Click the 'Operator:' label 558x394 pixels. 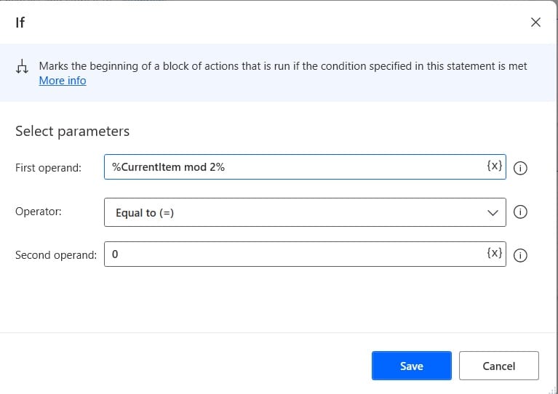39,212
